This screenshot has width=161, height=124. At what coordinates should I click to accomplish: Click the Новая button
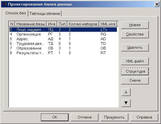pyautogui.click(x=135, y=25)
